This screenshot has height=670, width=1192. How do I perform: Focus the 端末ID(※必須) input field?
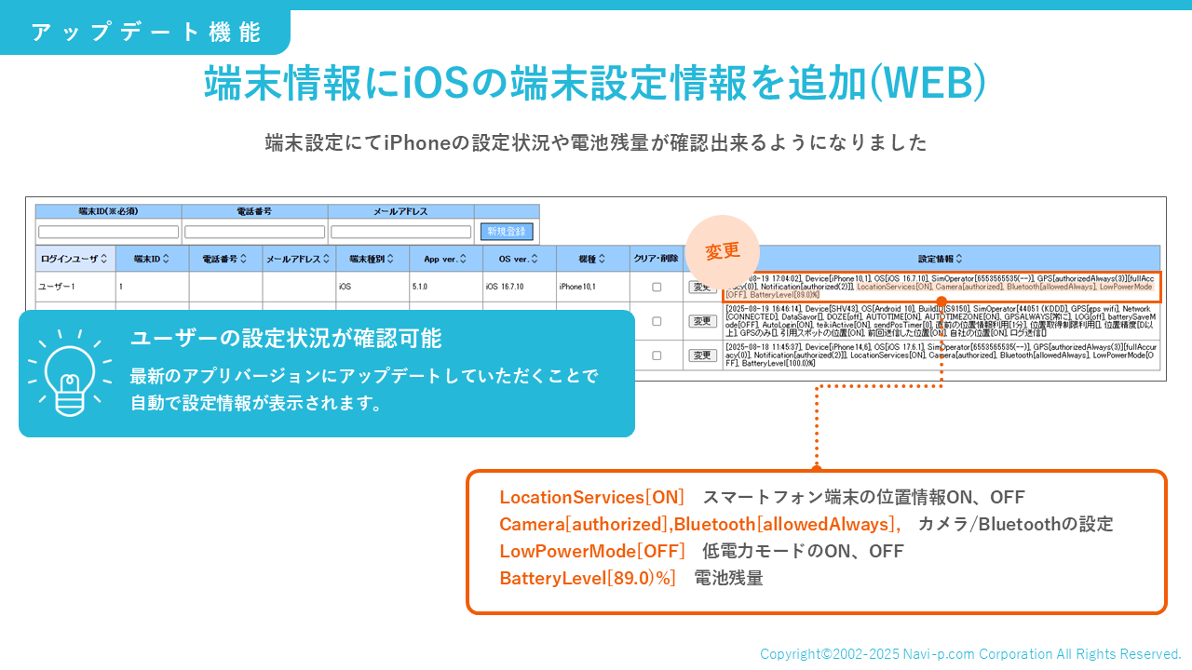(x=108, y=232)
